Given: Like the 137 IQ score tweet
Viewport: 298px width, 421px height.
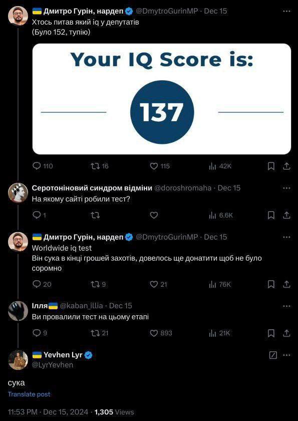Looking at the screenshot, I should tap(160, 166).
